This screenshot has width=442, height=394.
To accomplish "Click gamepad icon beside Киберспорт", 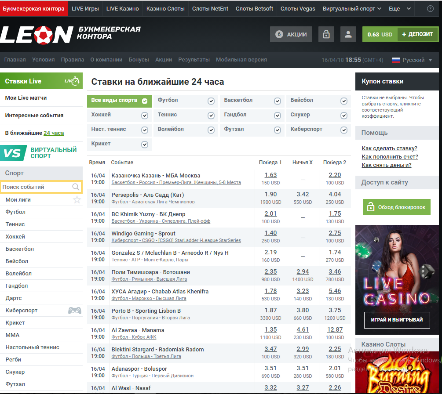I will 74,311.
